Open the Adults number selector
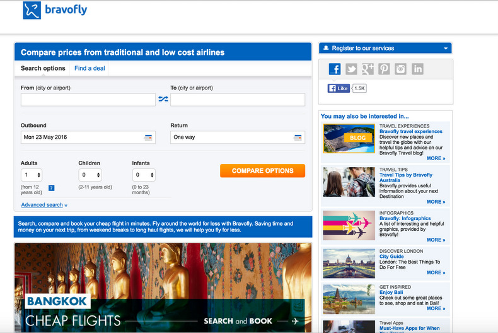The width and height of the screenshot is (498, 333). tap(32, 175)
